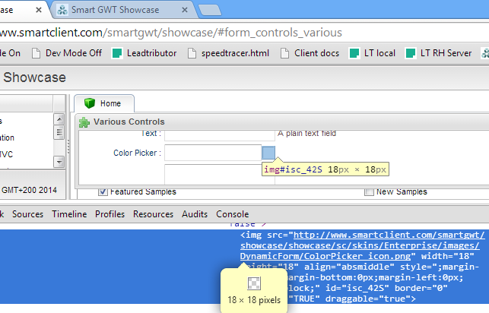Open a new browser tab
The image size is (489, 313).
(209, 10)
